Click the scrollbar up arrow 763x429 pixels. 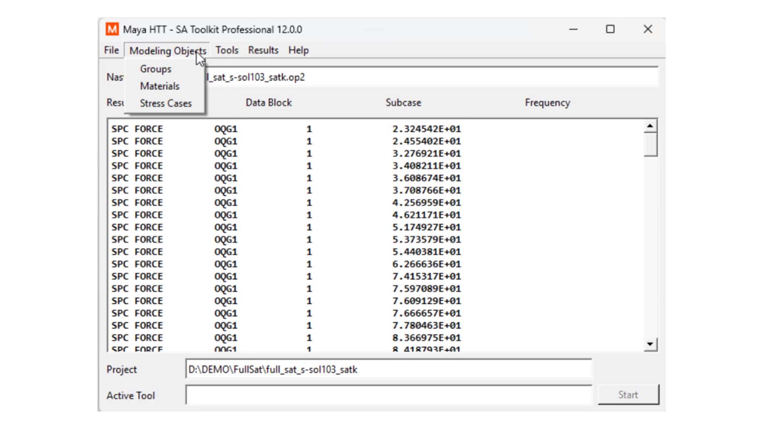pyautogui.click(x=649, y=125)
